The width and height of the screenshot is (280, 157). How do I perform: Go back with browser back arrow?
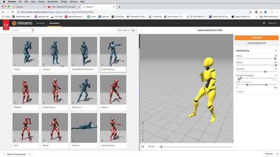point(3,12)
